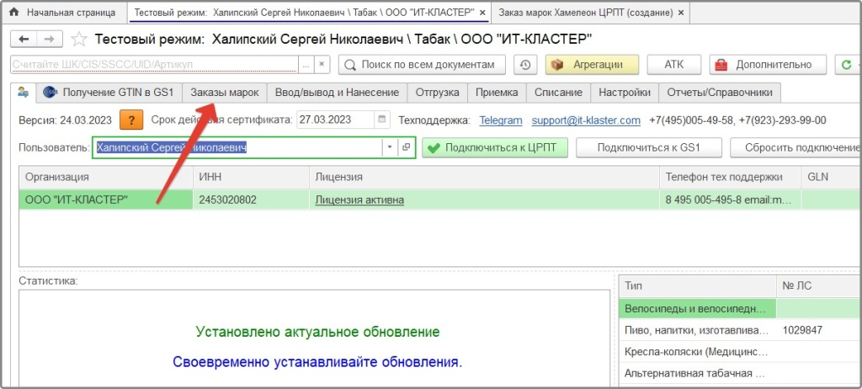
Task: Click Подключиться к ЦРПТ button
Action: 495,147
